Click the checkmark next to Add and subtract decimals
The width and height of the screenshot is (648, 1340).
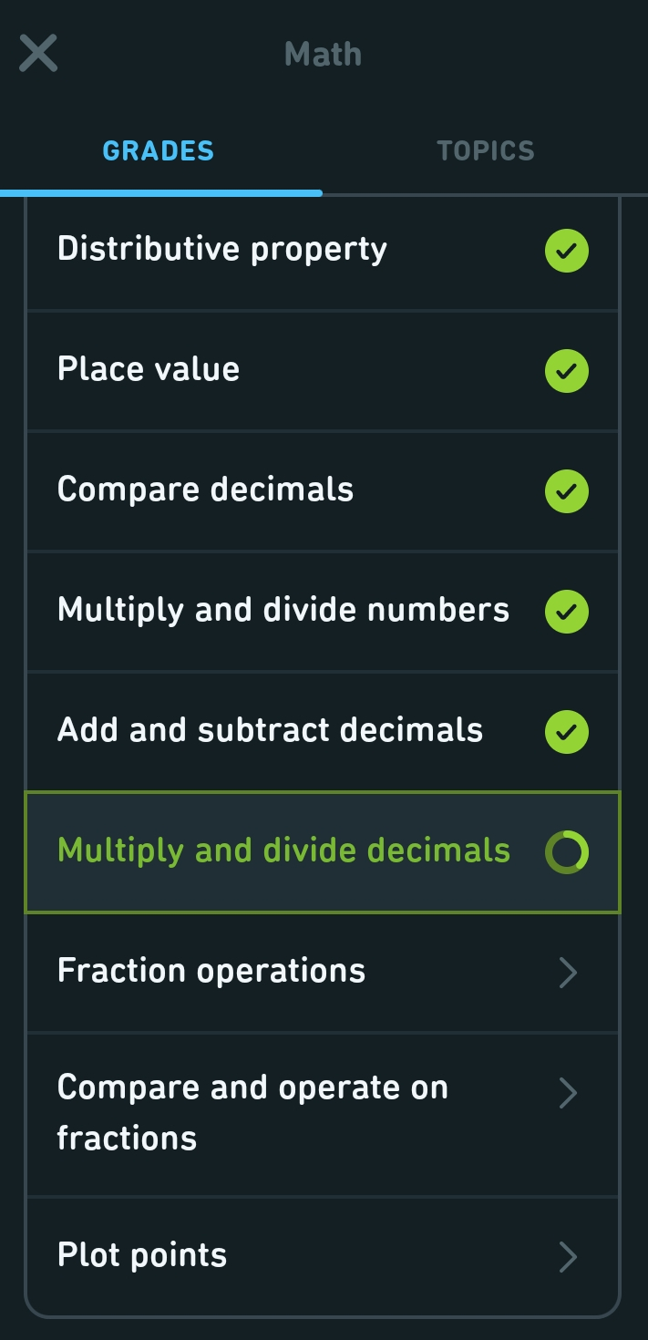point(566,731)
